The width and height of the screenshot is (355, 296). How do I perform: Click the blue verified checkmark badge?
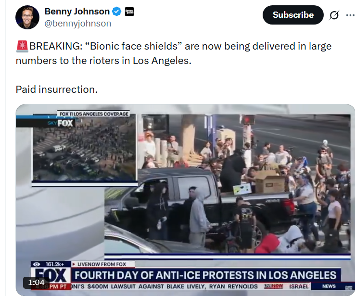117,12
